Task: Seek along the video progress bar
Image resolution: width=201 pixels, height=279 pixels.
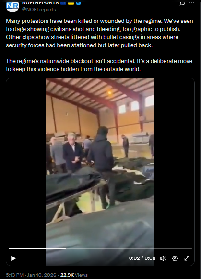Action: tap(100, 248)
